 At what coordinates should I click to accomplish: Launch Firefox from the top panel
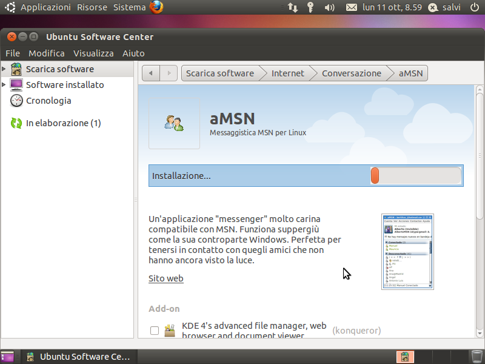[x=156, y=7]
